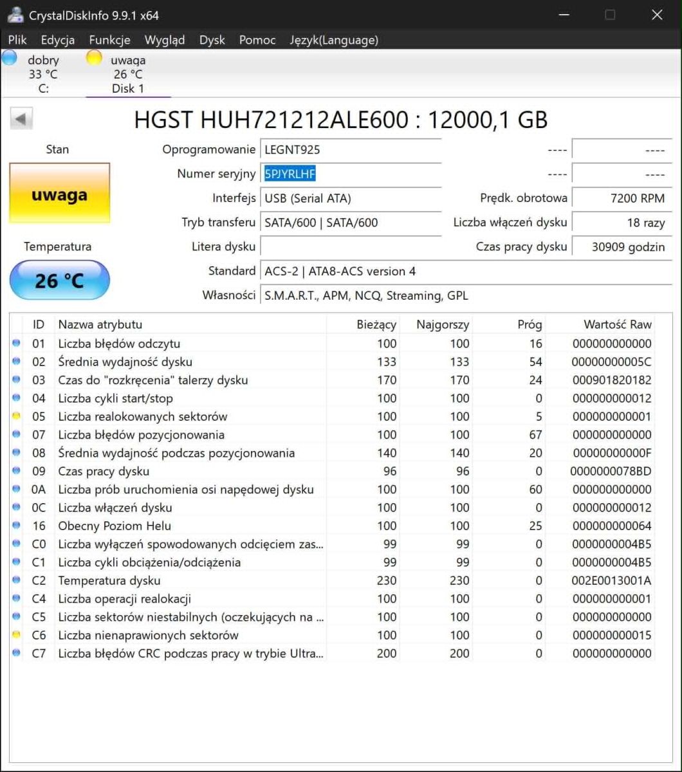Select the Liczba sektorów niestabilnych row
The width and height of the screenshot is (682, 772).
pyautogui.click(x=333, y=617)
